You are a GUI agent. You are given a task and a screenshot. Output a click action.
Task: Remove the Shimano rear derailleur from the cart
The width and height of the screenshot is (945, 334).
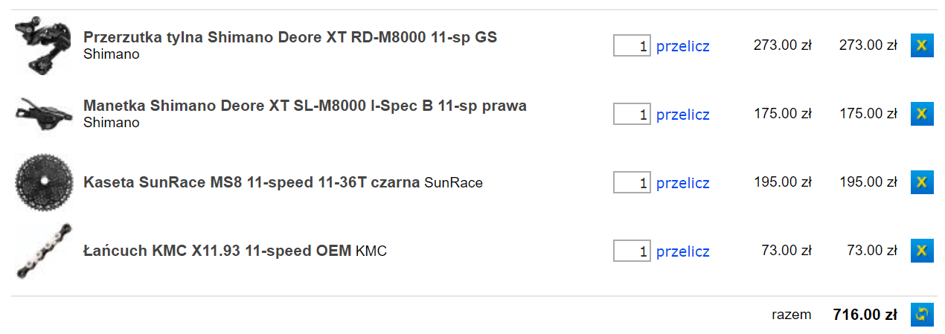pyautogui.click(x=922, y=45)
